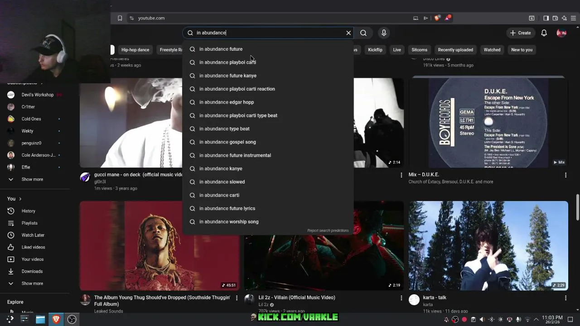
Task: Expand subscriptions with Show more
Action: [x=35, y=179]
